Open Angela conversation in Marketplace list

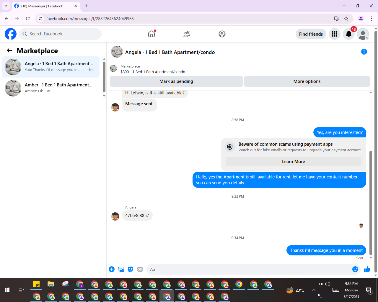(x=51, y=67)
